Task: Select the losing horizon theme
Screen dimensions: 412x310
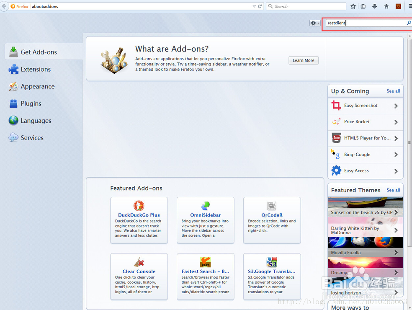Action: (366, 287)
